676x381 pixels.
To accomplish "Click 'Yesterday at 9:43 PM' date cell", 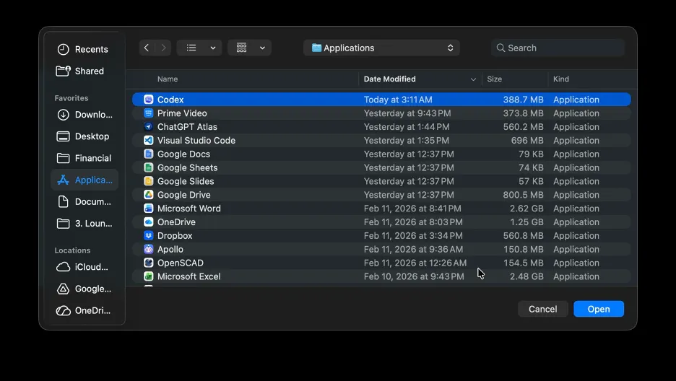I will [x=407, y=113].
